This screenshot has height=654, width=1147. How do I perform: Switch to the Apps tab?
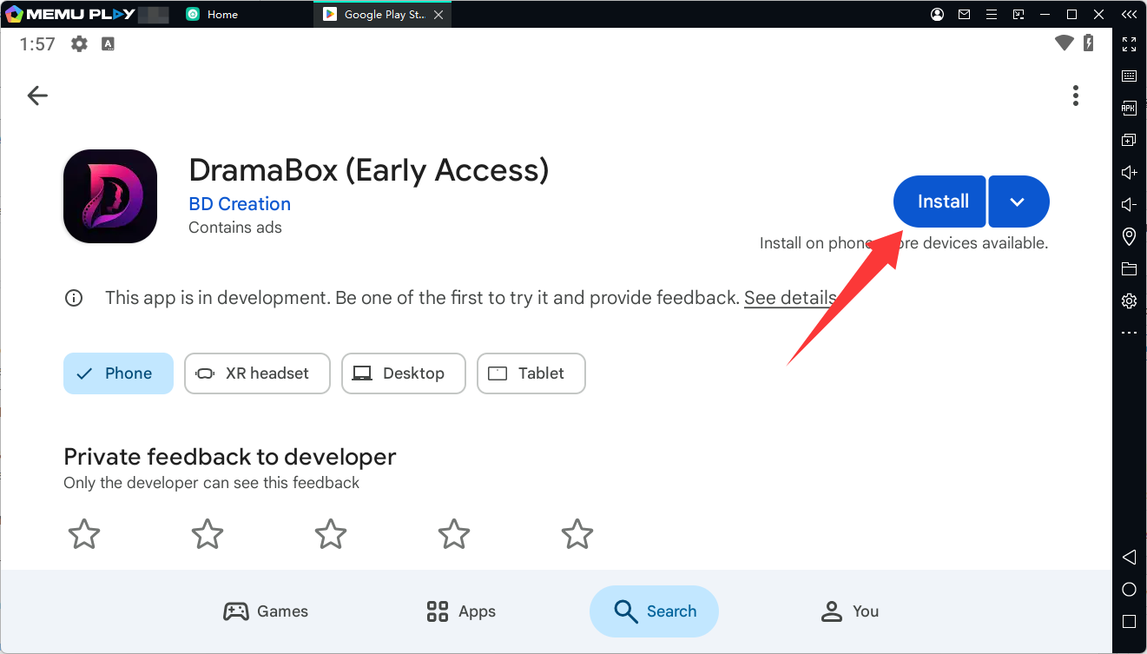(461, 611)
